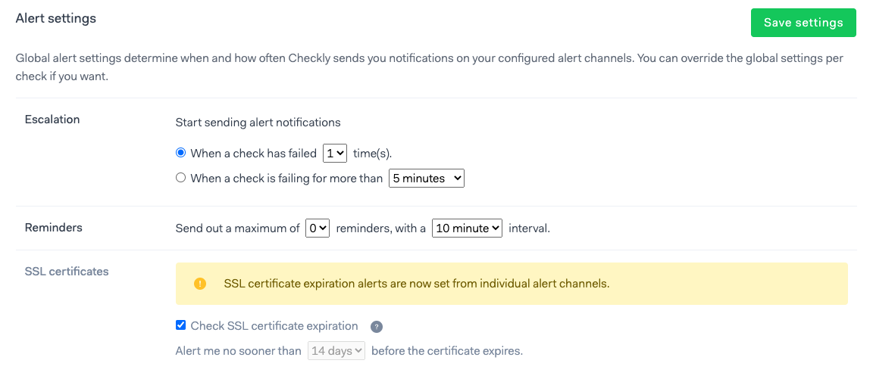Click the 'before the certificate expires' text

coord(447,351)
